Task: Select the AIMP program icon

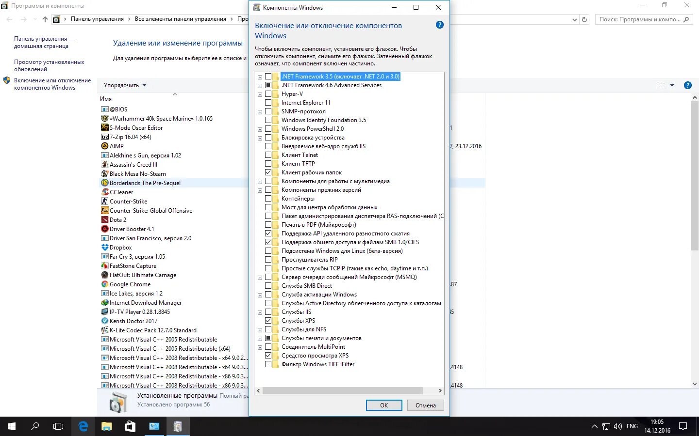Action: tap(104, 146)
